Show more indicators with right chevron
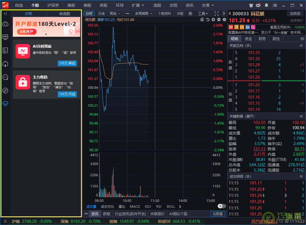Viewport: 306px width, 225px height. [180, 206]
